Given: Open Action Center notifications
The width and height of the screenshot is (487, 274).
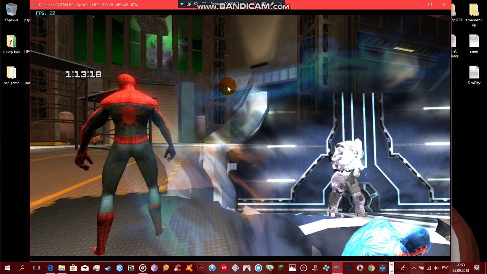Looking at the screenshot, I should click(477, 268).
